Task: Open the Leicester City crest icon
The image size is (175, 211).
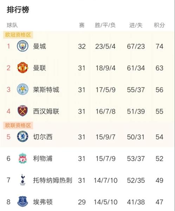Action: click(22, 89)
